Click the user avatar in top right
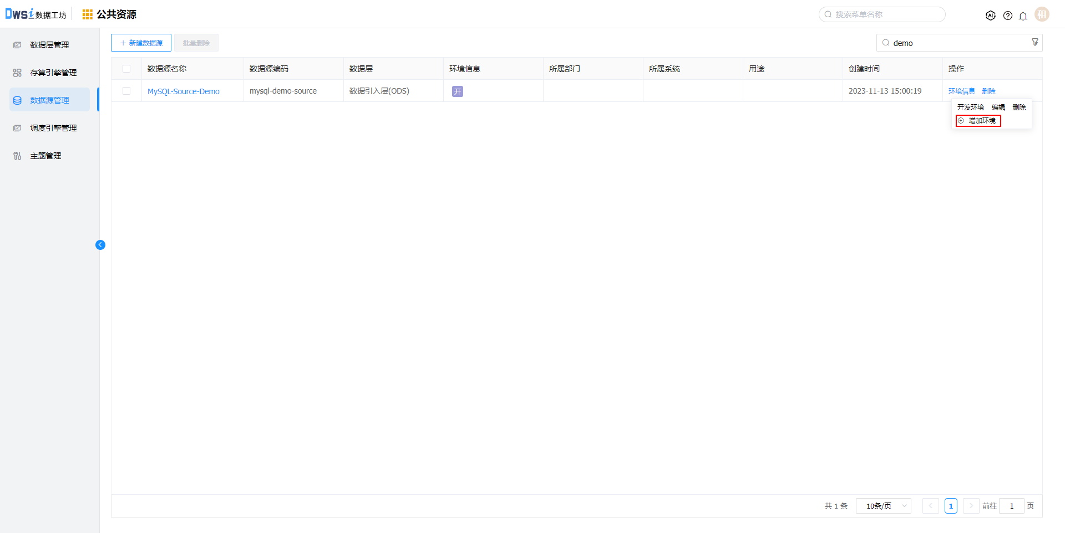 1042,14
